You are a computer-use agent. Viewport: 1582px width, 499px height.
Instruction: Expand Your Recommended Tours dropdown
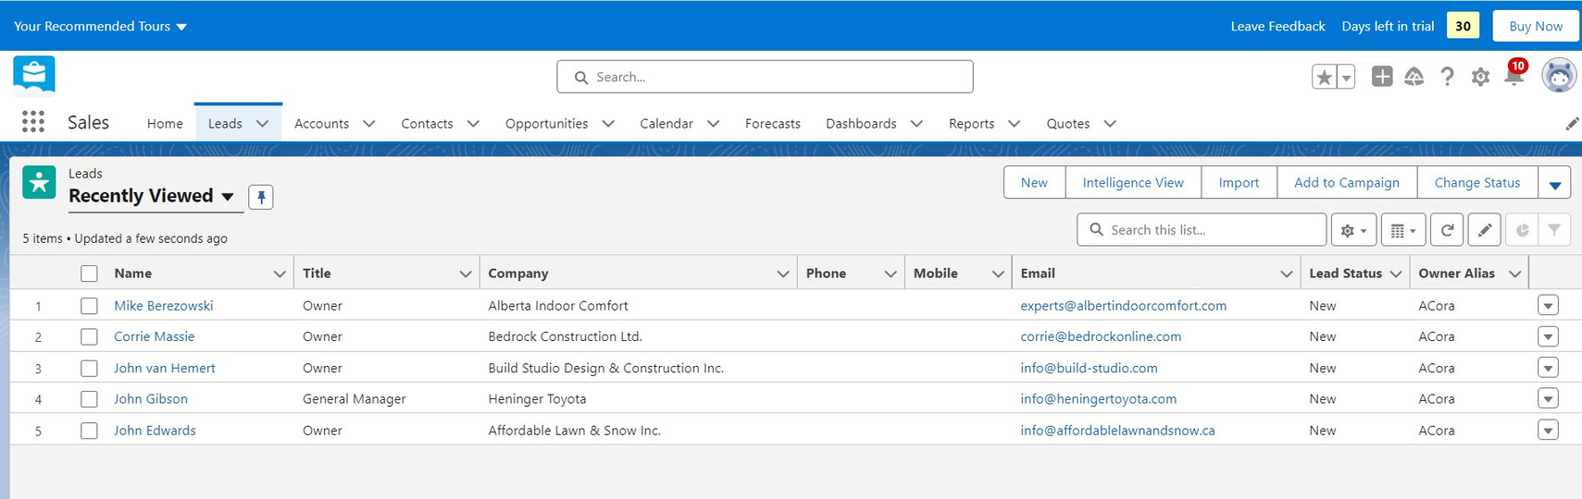click(x=100, y=26)
